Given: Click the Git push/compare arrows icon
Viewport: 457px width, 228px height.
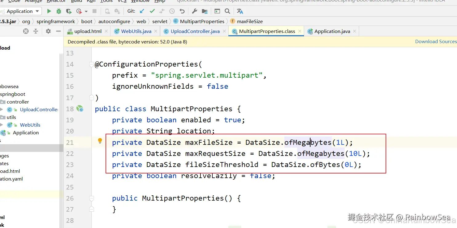Looking at the screenshot, I should coord(162,11).
